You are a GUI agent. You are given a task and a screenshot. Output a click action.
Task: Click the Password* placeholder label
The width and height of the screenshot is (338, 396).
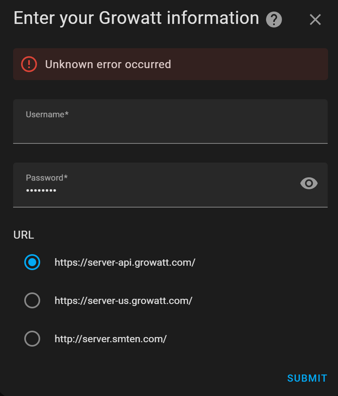pos(46,178)
